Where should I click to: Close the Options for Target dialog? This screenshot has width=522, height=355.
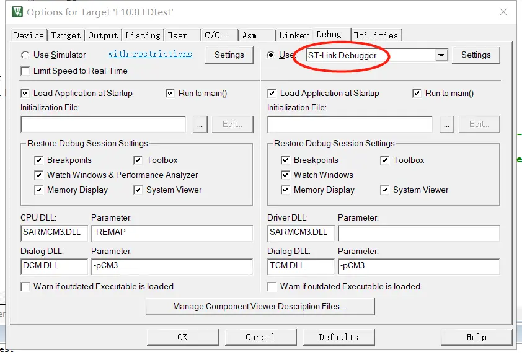pos(503,12)
